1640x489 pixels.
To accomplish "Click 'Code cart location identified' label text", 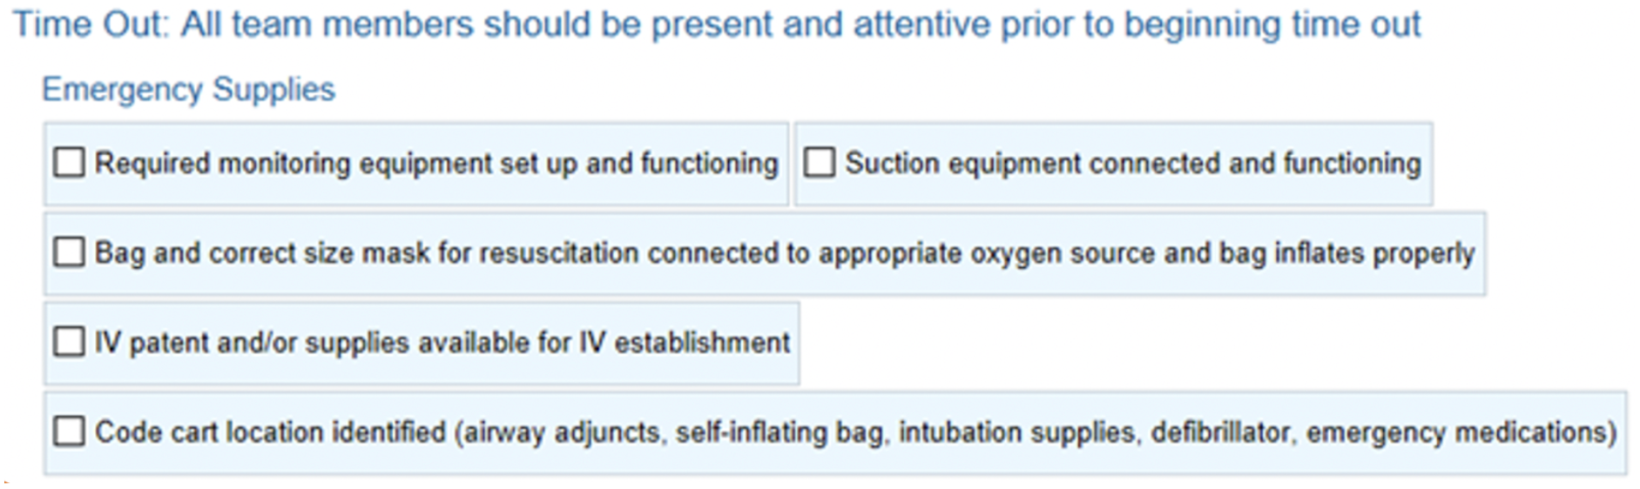I will [x=270, y=432].
